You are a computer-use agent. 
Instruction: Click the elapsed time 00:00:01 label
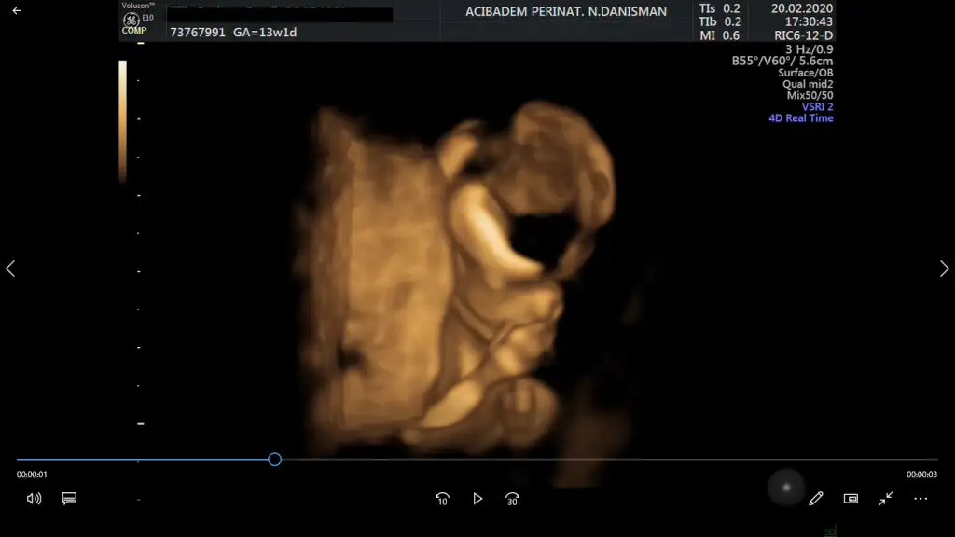(x=32, y=475)
